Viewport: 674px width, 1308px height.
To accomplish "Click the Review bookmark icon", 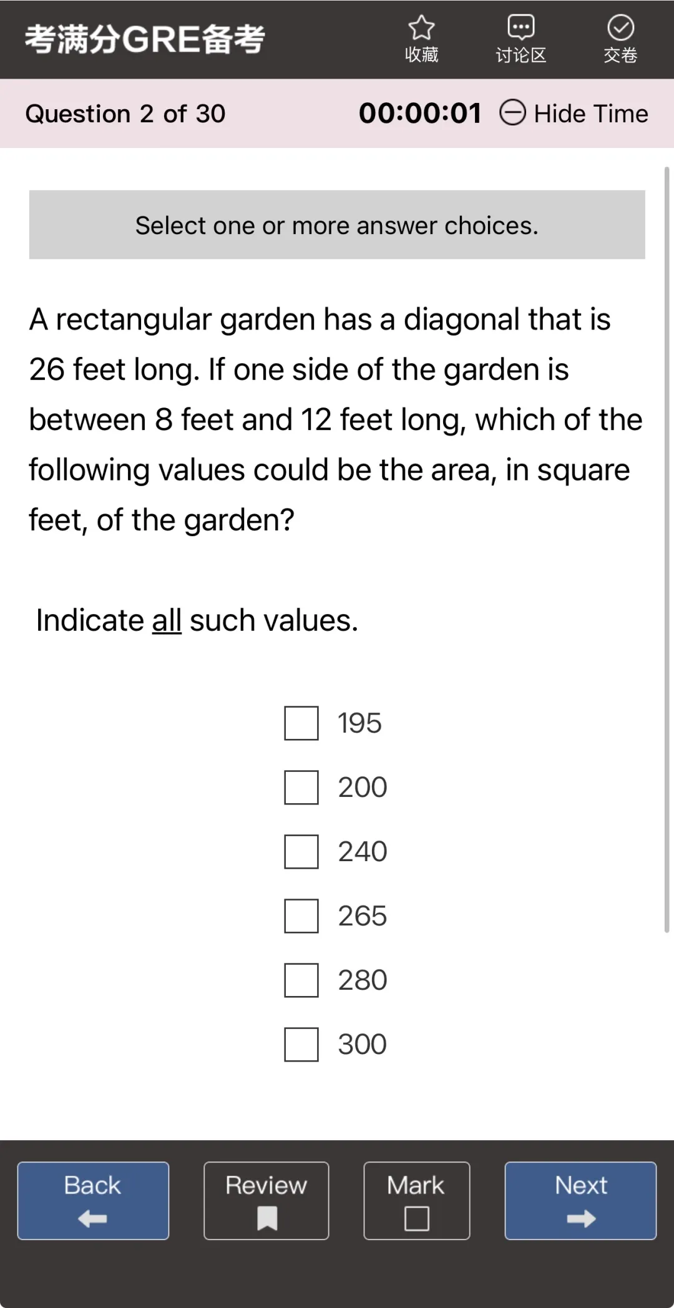I will click(267, 1218).
